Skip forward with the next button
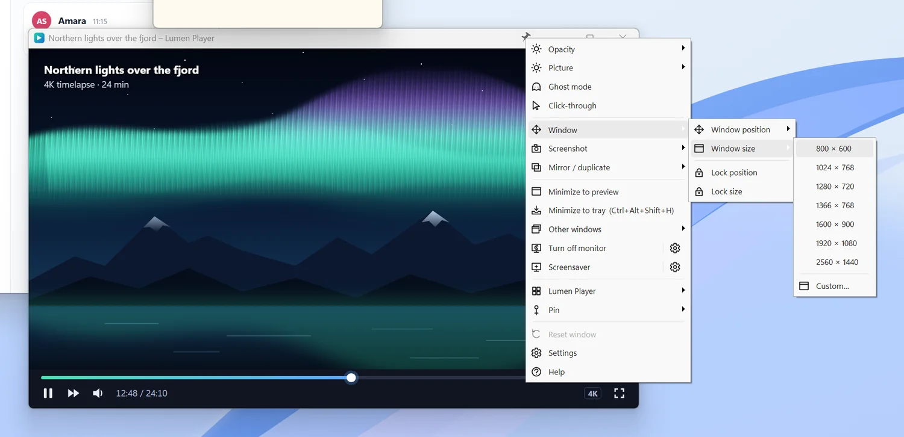 [74, 393]
